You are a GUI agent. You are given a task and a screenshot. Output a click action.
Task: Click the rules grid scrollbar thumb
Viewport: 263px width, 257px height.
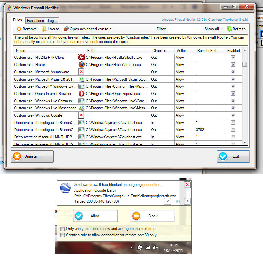[x=245, y=64]
